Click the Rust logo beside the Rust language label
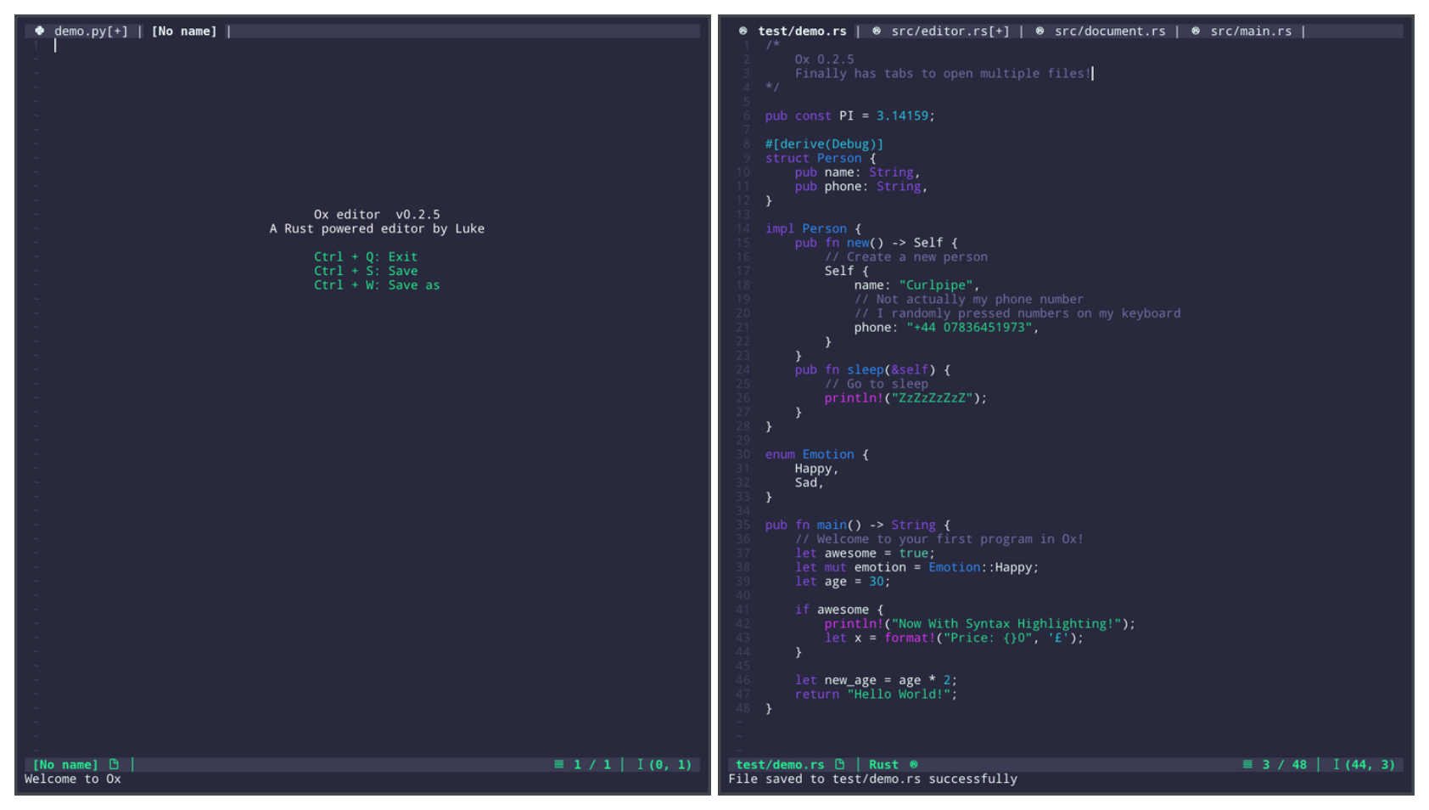This screenshot has height=810, width=1429. click(x=914, y=764)
